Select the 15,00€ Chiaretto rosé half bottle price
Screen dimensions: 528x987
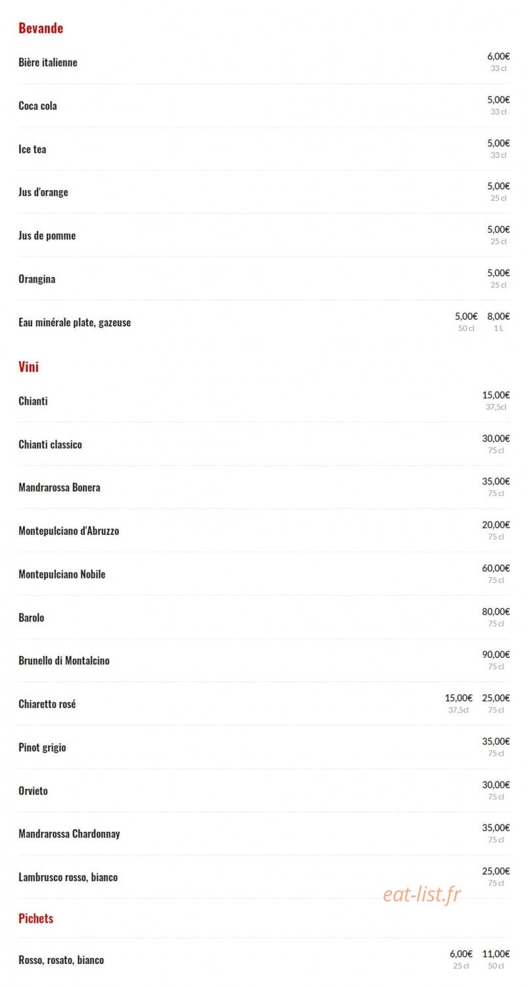tap(459, 698)
